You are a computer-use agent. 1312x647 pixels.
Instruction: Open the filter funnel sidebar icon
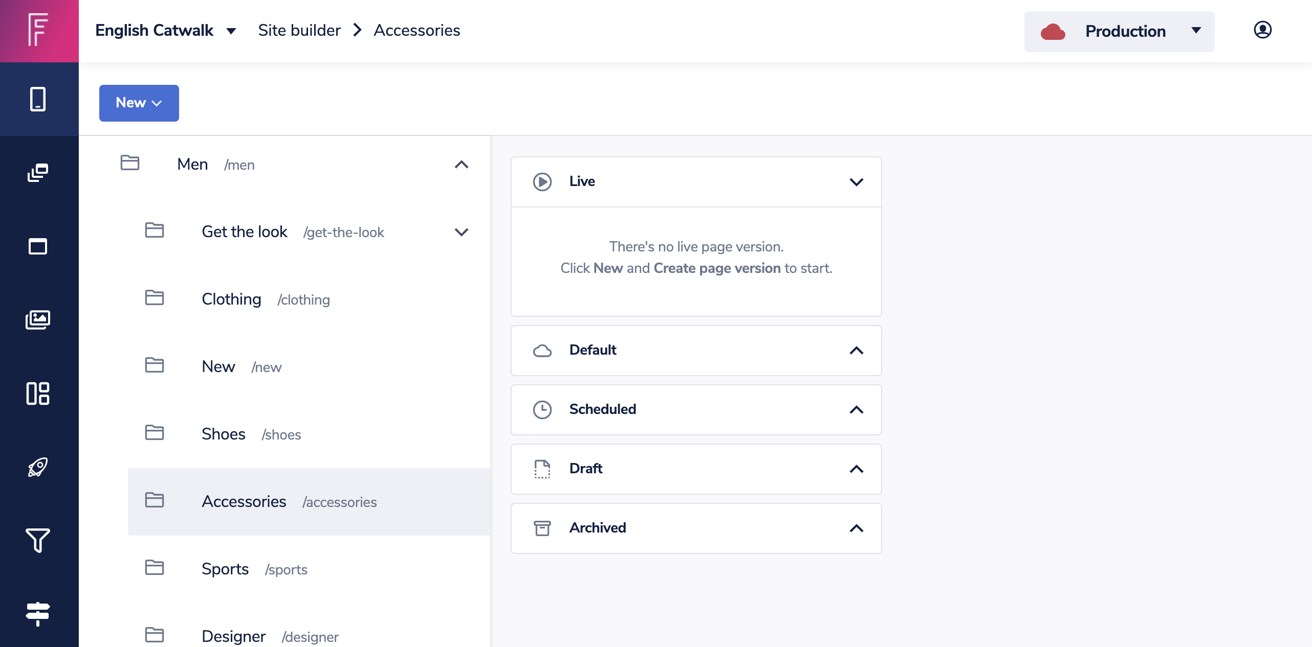point(38,541)
